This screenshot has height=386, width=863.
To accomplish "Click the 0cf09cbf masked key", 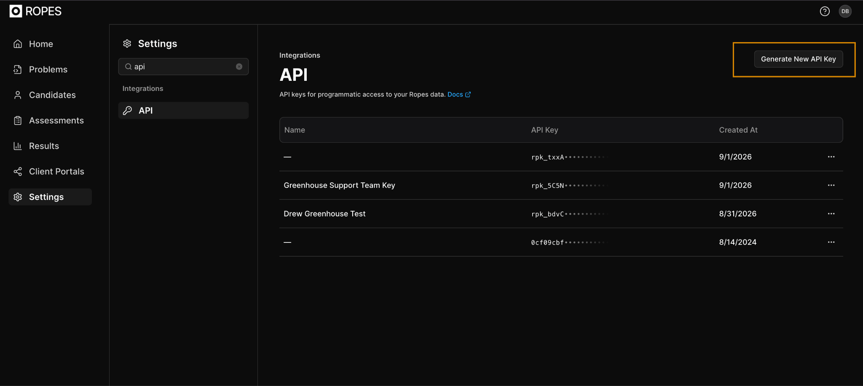I will click(x=569, y=242).
